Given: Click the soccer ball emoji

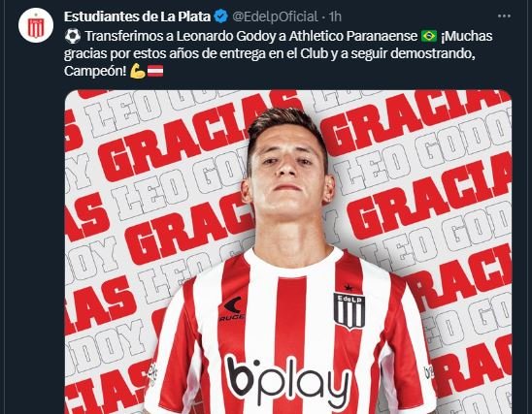Looking at the screenshot, I should click(72, 36).
